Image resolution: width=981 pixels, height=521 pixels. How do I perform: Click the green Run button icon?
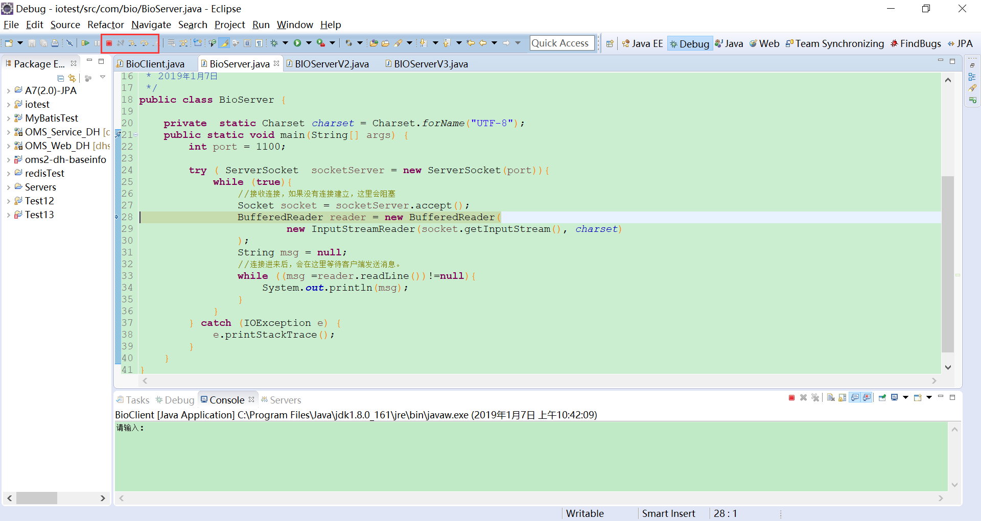click(297, 43)
